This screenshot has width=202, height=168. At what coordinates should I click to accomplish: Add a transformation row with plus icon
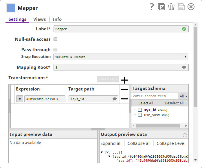(124, 80)
